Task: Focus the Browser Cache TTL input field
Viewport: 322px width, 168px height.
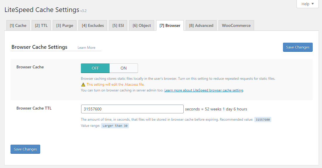Action: 132,109
